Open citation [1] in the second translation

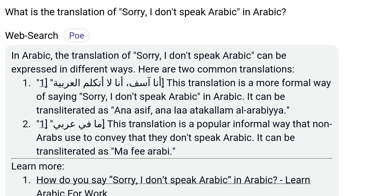42,124
